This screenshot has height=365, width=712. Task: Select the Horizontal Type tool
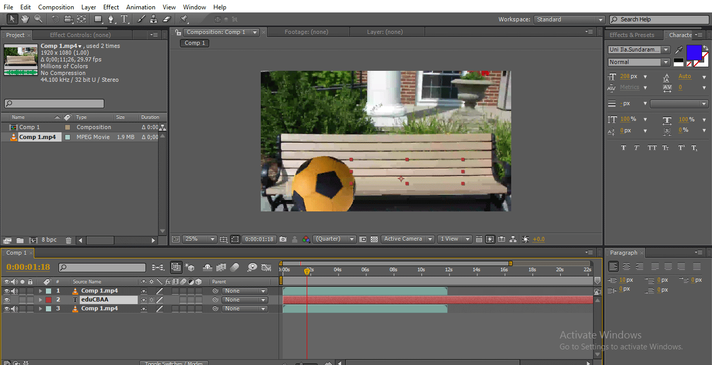125,19
